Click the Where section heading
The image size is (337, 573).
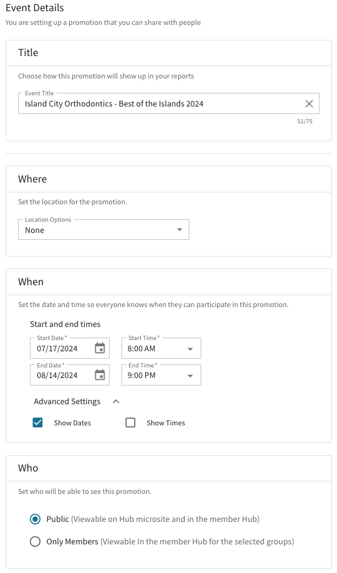[32, 179]
